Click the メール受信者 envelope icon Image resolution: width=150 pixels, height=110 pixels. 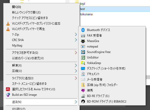[x=83, y=79]
